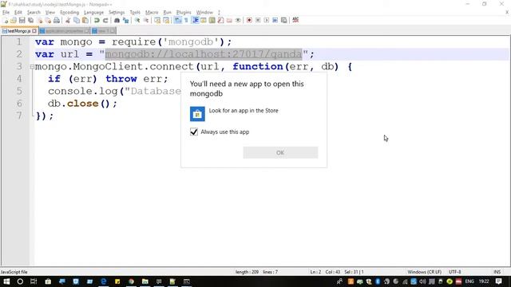511x287 pixels.
Task: Click the Print toolbar icon
Action: point(57,20)
